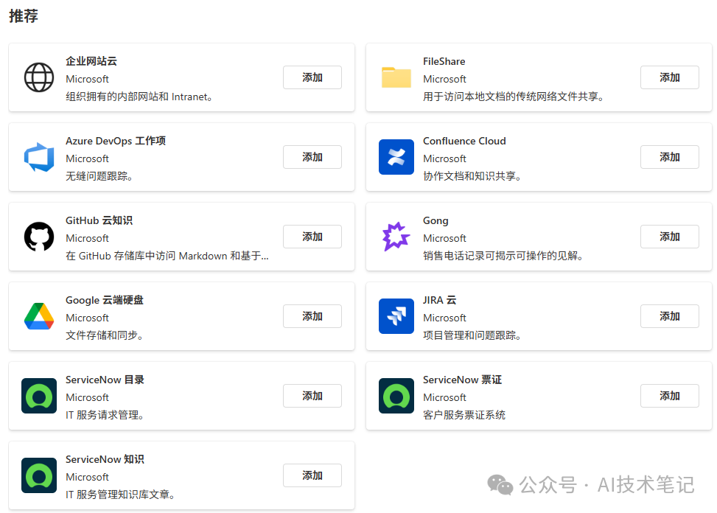Click the yellow FileShare folder icon
Viewport: 717px width, 513px height.
pyautogui.click(x=396, y=77)
